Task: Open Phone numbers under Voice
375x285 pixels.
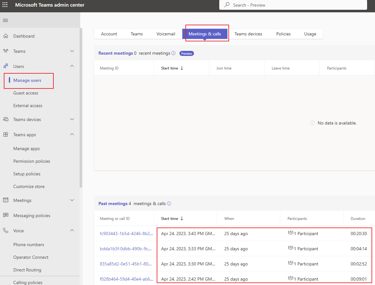Action: tap(29, 245)
